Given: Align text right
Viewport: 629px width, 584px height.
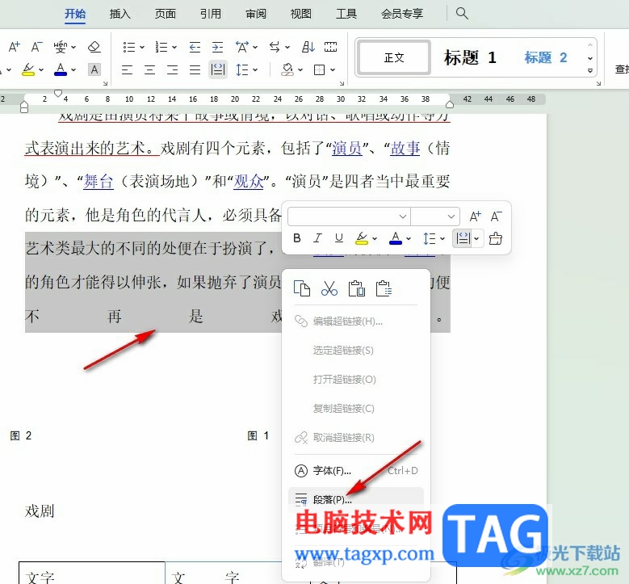Looking at the screenshot, I should (172, 69).
